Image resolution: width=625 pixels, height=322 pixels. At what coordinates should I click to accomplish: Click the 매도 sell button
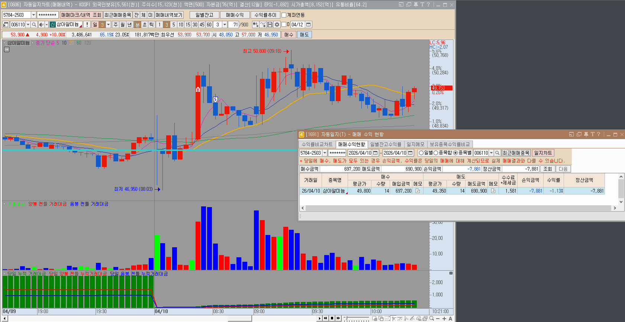305,35
